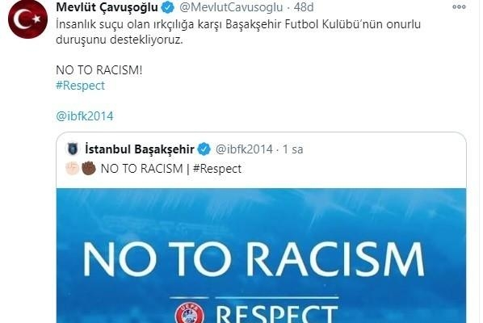Click the verified badge beside İstanbul Başakşehir

tap(204, 149)
